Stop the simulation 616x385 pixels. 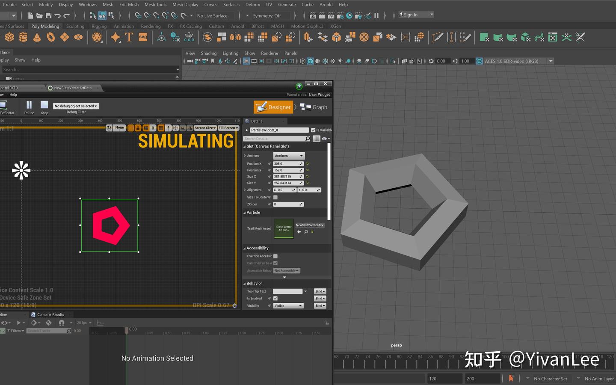[44, 105]
